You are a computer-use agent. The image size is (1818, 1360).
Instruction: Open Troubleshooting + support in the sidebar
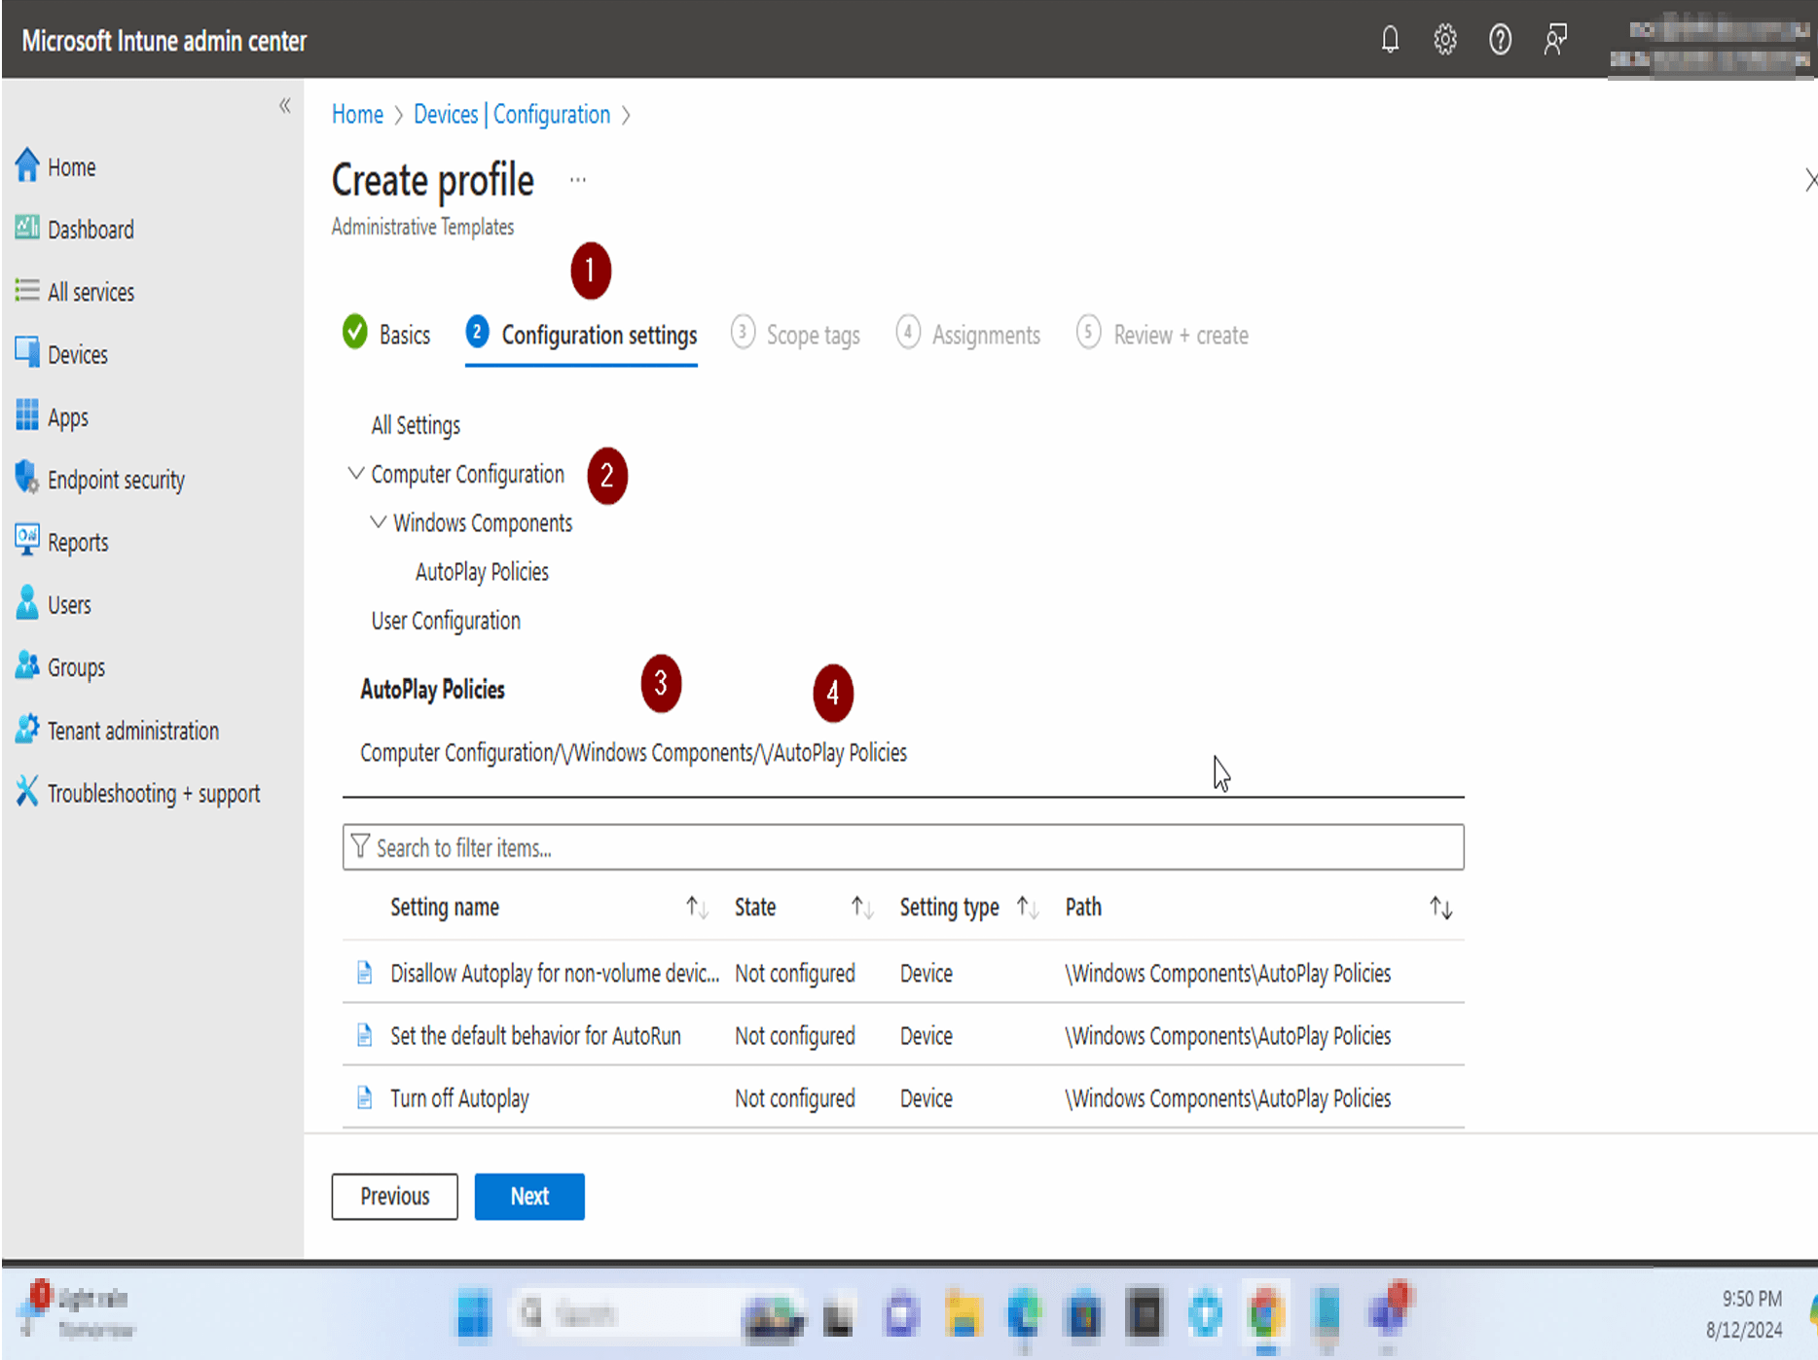tap(154, 793)
